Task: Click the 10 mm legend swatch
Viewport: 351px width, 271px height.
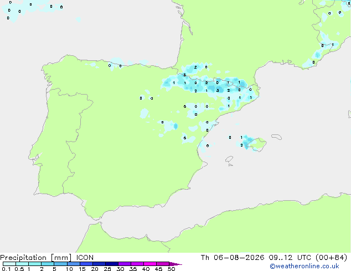Action: coord(73,264)
